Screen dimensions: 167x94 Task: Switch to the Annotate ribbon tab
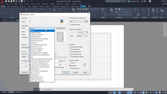point(15,6)
